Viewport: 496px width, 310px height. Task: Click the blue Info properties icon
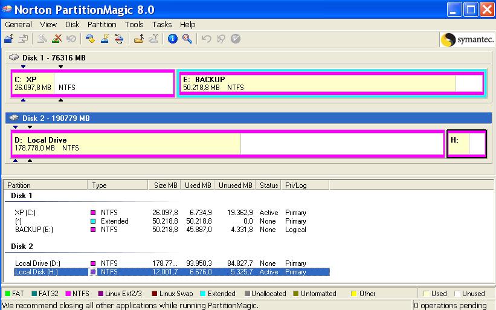point(173,39)
